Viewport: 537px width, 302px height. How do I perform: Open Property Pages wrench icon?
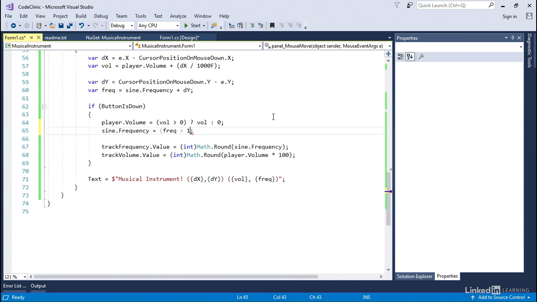click(x=422, y=57)
